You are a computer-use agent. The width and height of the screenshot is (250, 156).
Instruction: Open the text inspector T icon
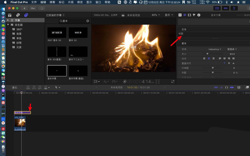(180, 15)
